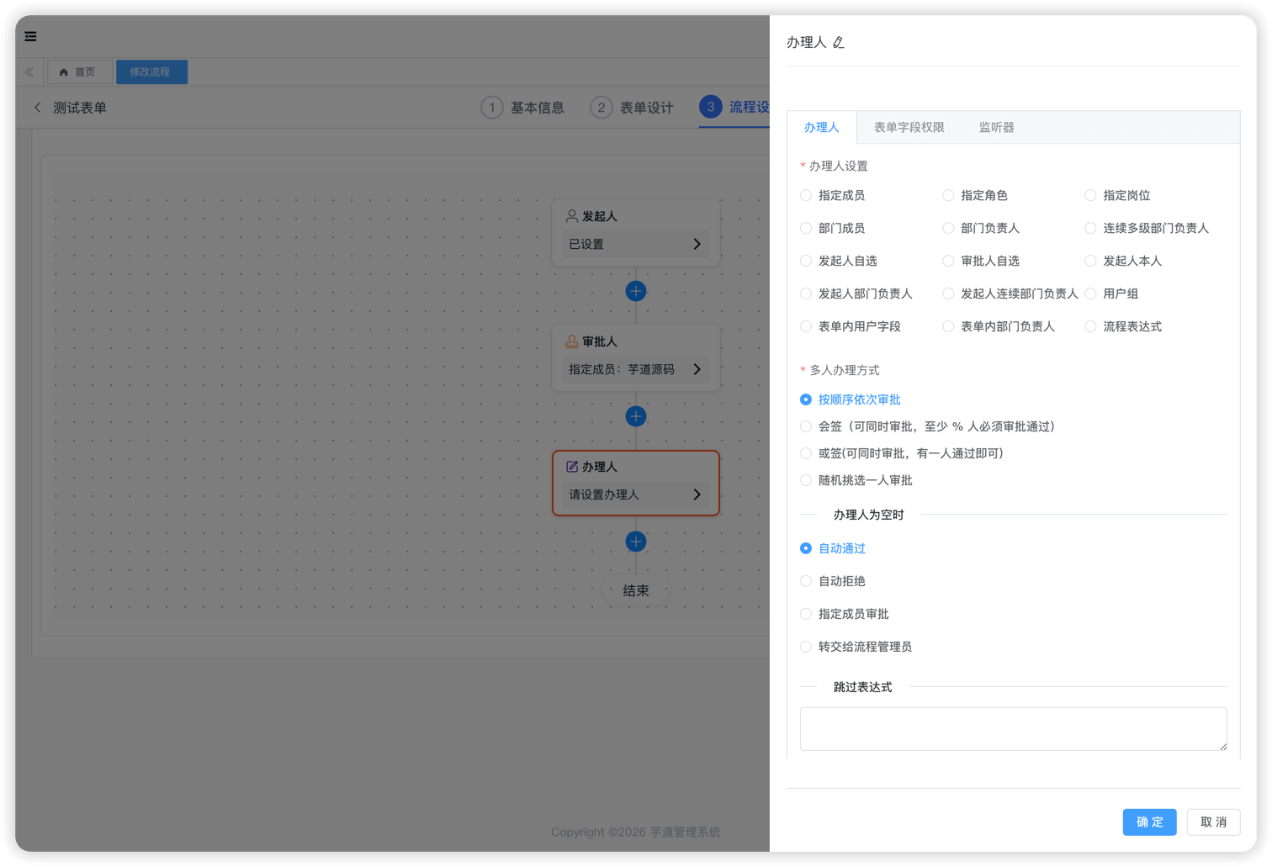Expand 请设置办理人 chevron on 办理人 node

(697, 494)
